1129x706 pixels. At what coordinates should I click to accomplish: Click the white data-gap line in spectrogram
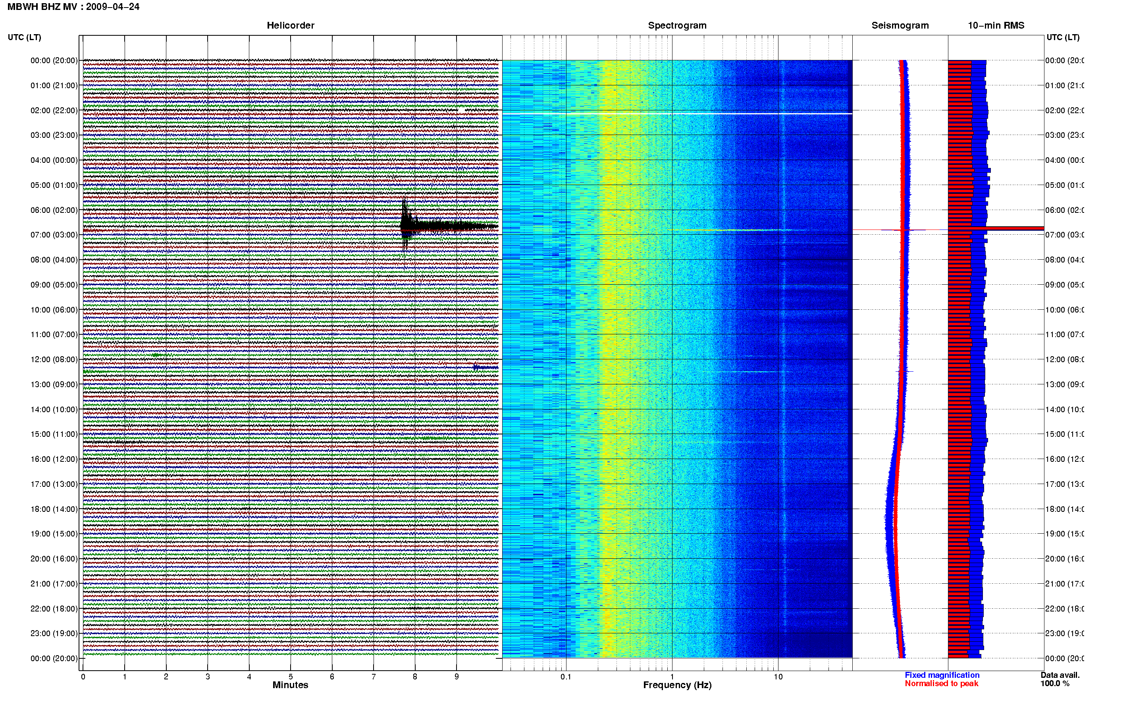pos(677,114)
